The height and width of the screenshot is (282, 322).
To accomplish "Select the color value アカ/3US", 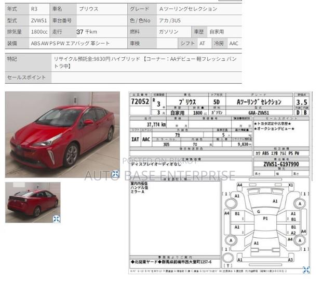I will [x=170, y=21].
